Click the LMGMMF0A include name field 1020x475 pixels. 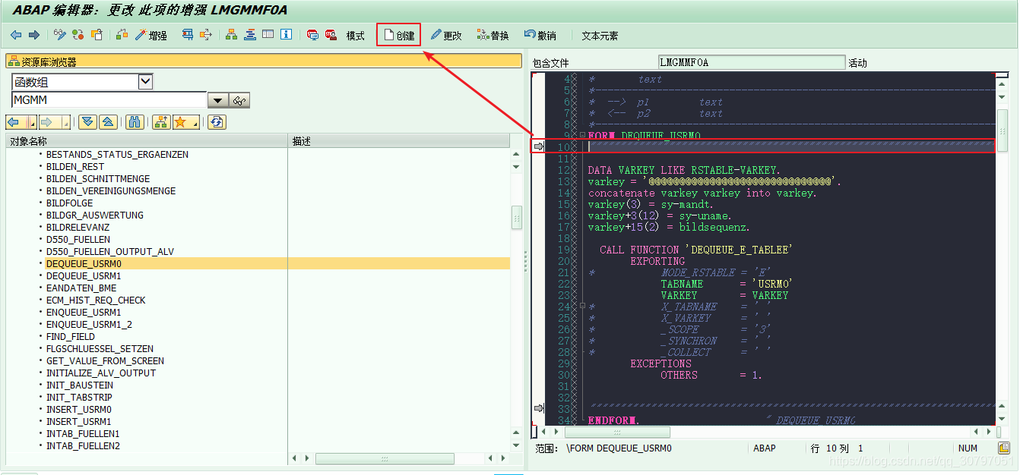[751, 62]
